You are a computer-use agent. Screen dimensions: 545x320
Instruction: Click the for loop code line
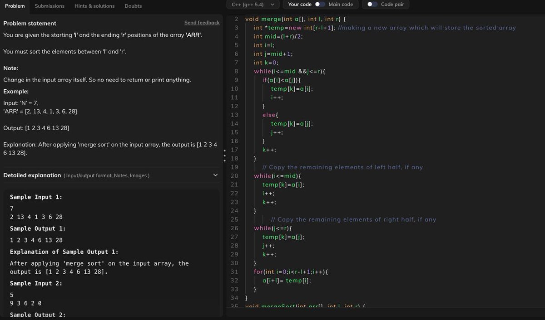(x=291, y=272)
